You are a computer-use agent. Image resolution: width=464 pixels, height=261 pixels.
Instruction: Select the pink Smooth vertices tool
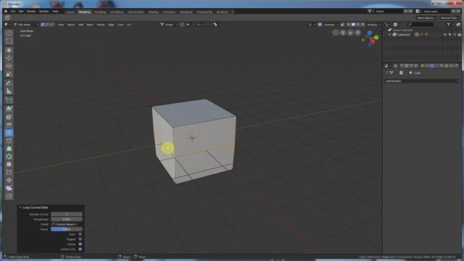click(x=9, y=165)
